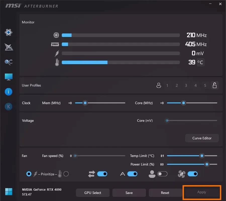Image resolution: width=226 pixels, height=201 pixels.
Task: Click the link limits arrows icon
Action: [91, 174]
